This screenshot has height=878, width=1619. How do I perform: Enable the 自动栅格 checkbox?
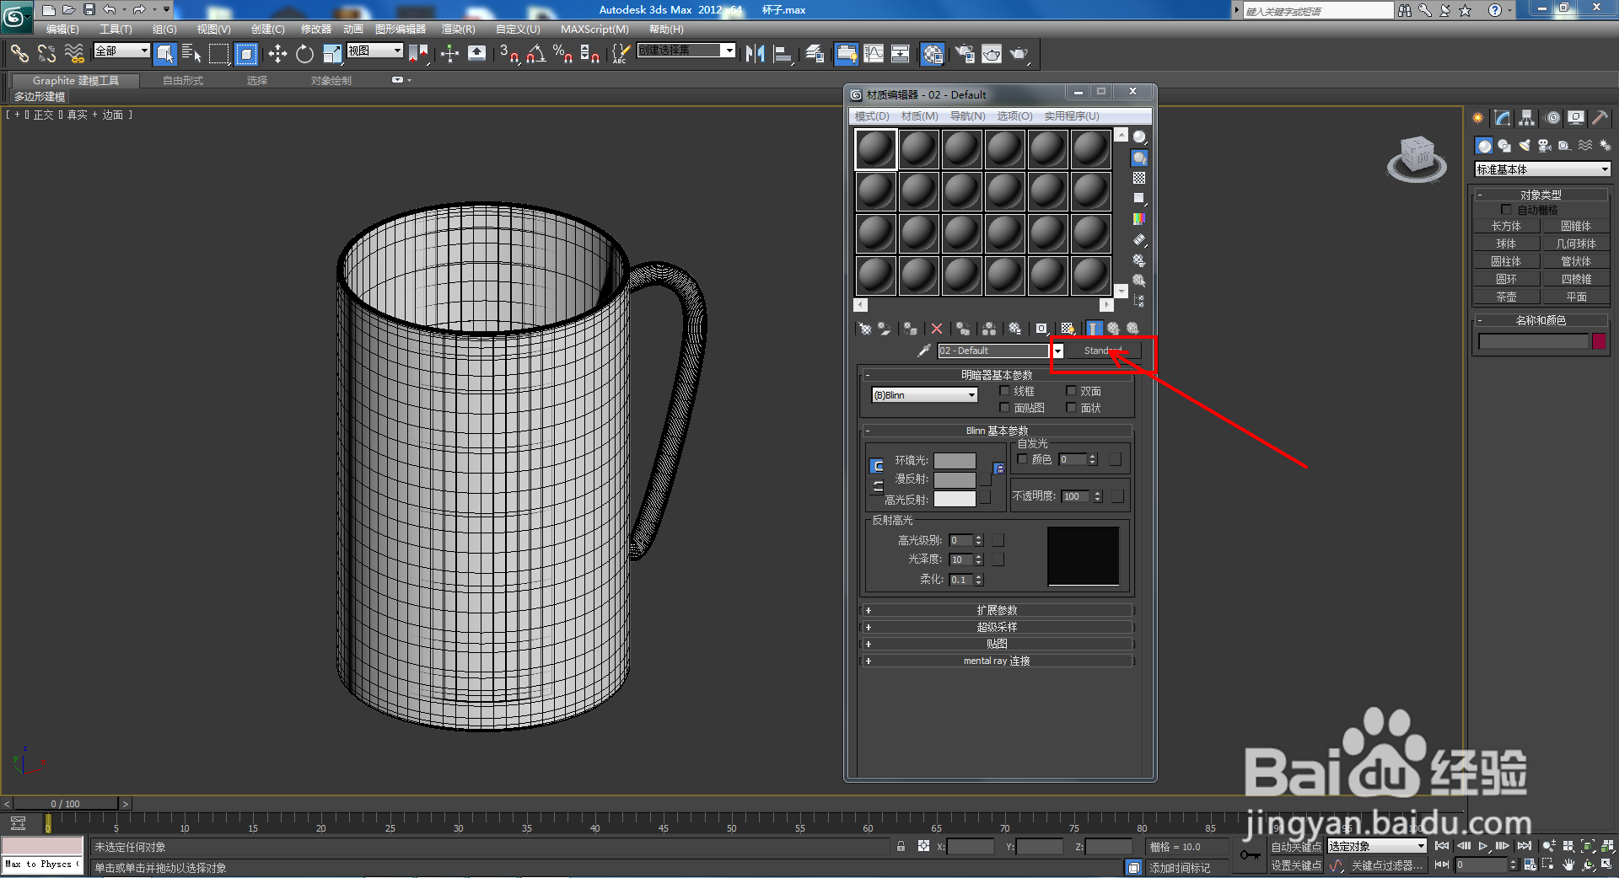tap(1507, 208)
